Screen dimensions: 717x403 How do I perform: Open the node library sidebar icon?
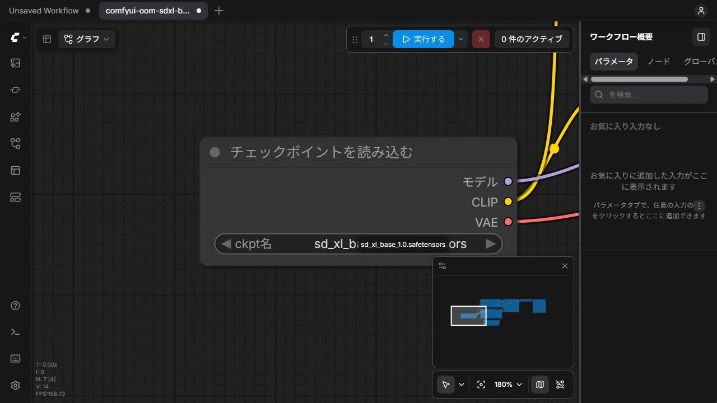tap(16, 90)
